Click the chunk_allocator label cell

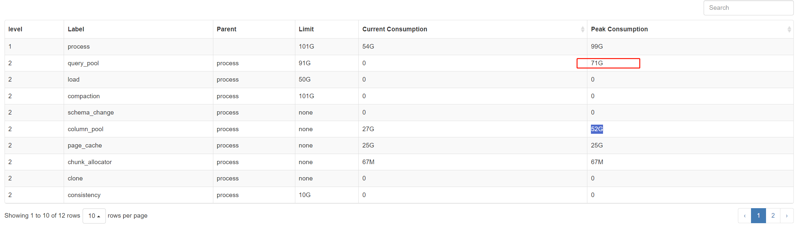[x=90, y=162]
